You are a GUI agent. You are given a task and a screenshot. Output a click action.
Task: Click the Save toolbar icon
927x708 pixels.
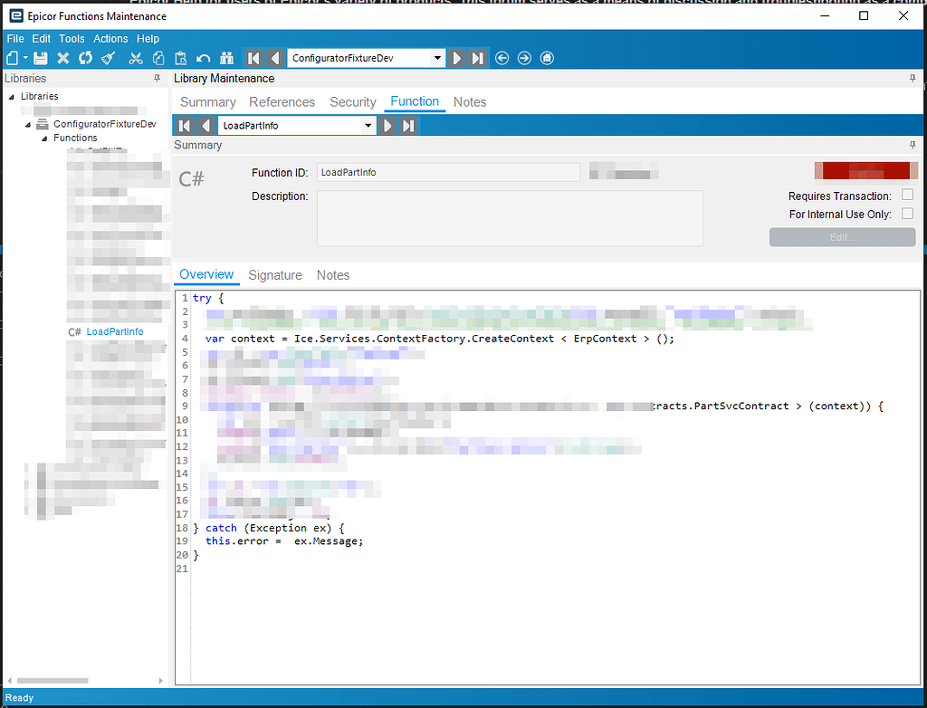click(40, 57)
